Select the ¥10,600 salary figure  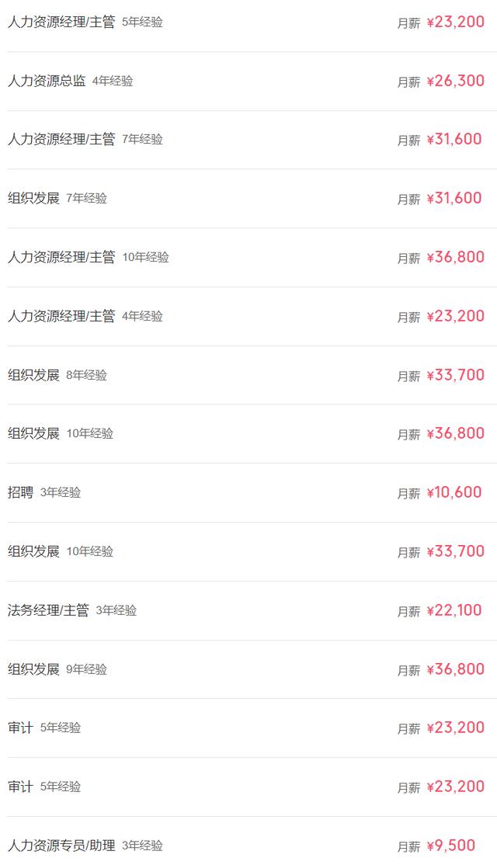click(454, 492)
